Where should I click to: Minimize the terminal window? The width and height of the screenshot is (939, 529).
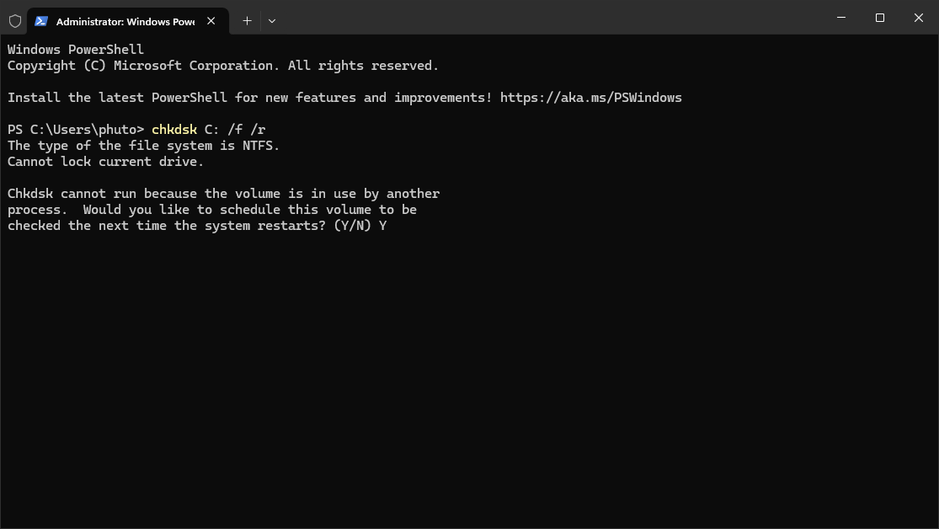click(x=841, y=18)
